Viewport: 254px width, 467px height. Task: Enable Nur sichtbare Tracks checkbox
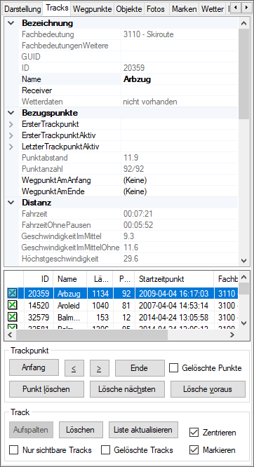pos(14,450)
